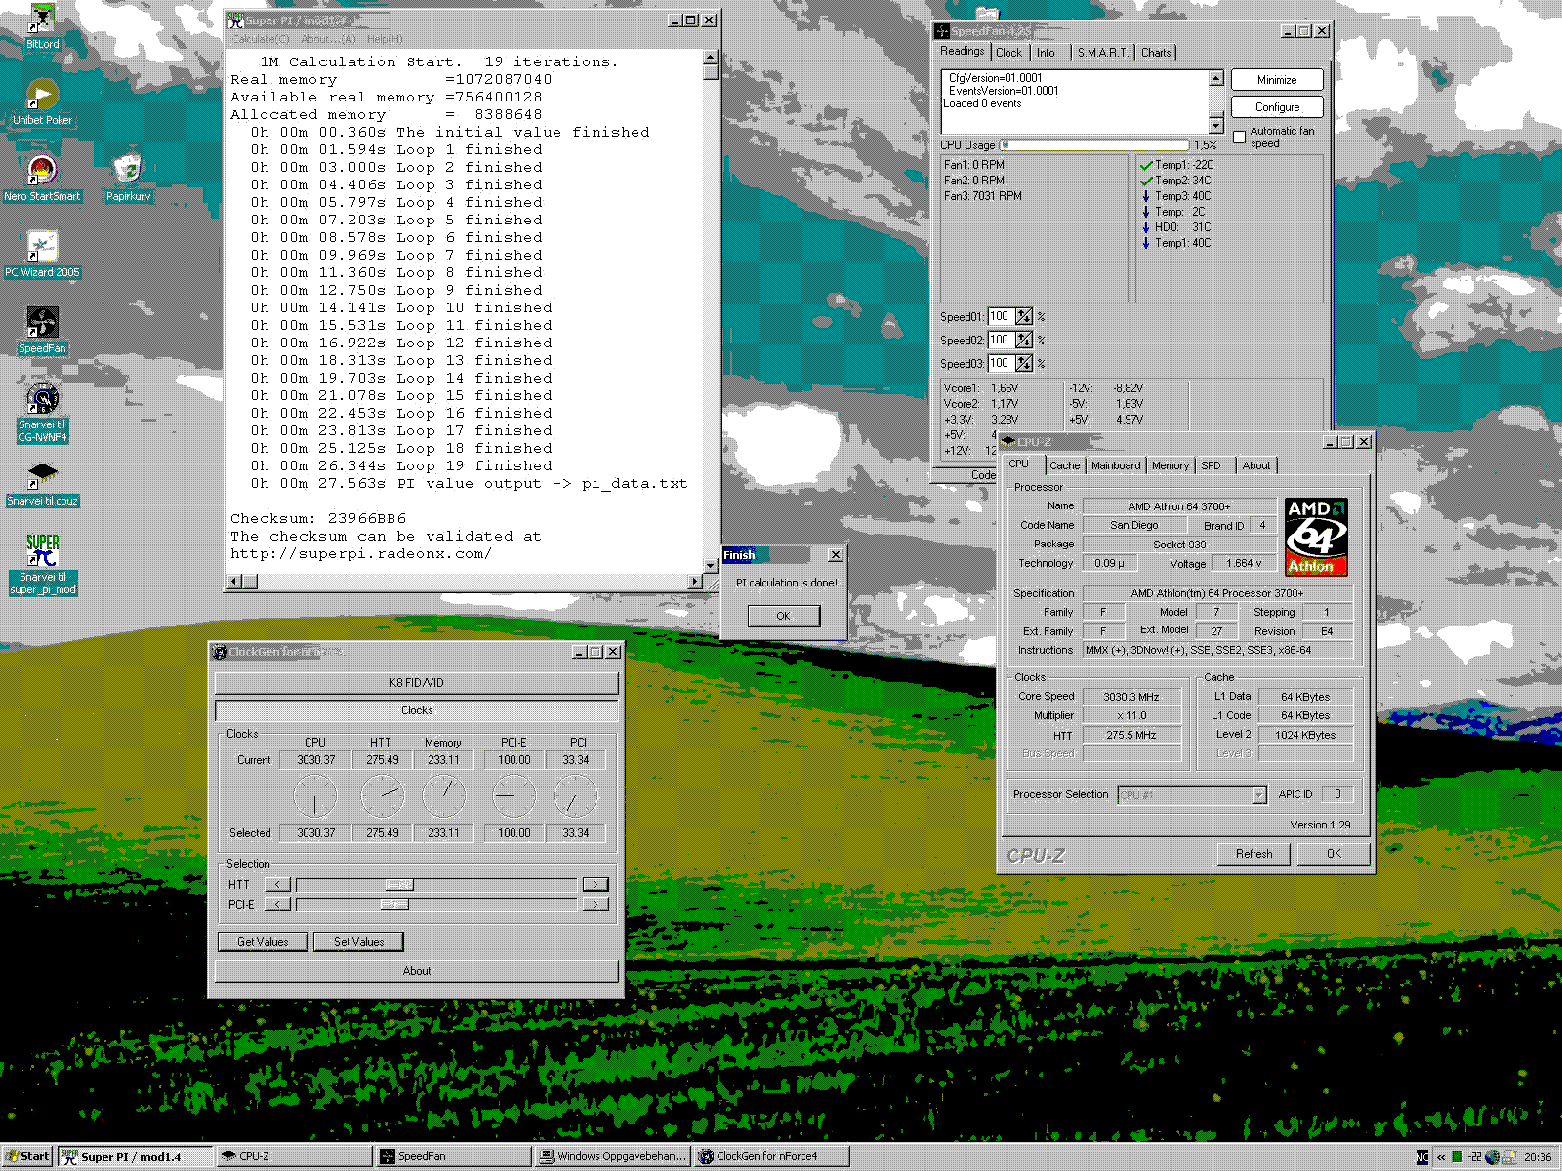
Task: Click the ClockGen About button
Action: 416,971
